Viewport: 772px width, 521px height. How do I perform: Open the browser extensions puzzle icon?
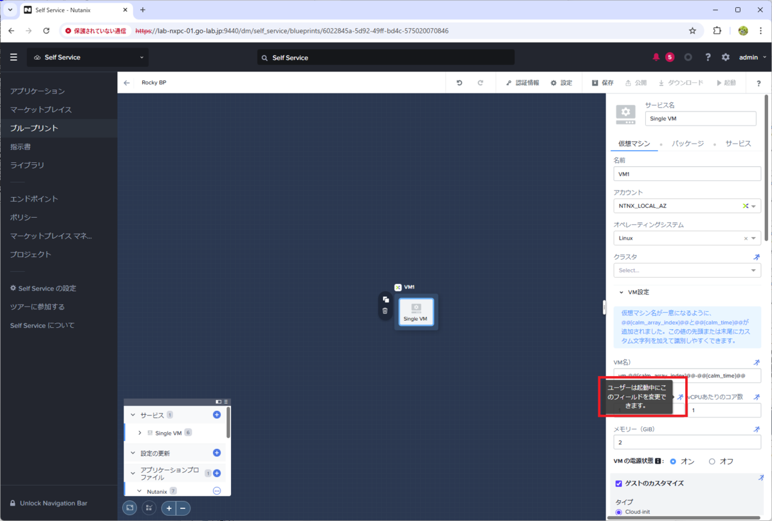point(717,30)
